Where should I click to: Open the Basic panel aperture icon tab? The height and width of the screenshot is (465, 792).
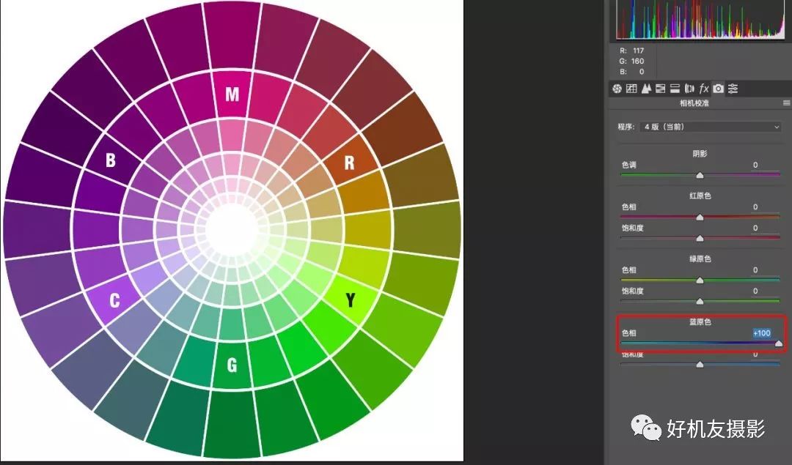(x=617, y=89)
